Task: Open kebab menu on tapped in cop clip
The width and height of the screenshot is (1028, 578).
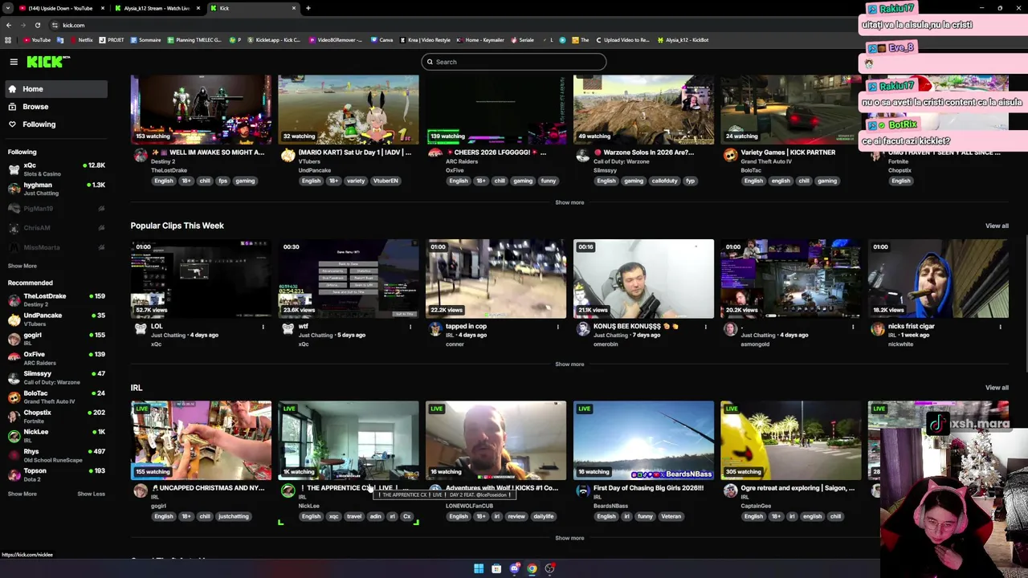Action: [x=558, y=327]
